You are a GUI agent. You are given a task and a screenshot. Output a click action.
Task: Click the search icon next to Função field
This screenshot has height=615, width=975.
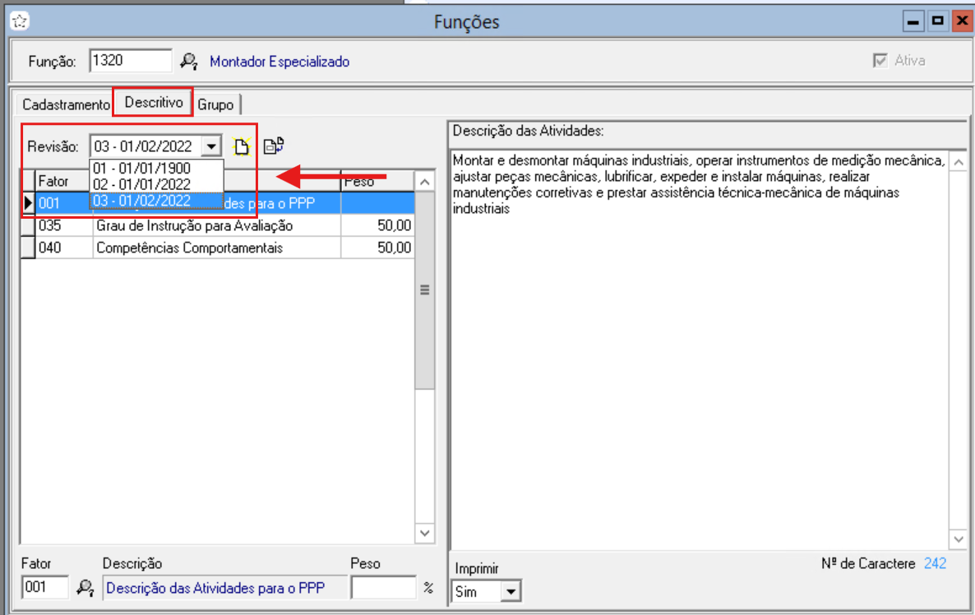pyautogui.click(x=189, y=61)
